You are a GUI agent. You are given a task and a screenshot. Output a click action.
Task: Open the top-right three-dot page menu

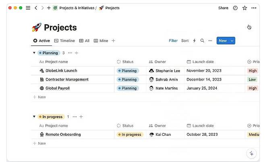[x=254, y=8]
